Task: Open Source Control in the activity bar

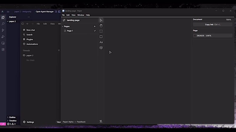Action: pos(3,30)
